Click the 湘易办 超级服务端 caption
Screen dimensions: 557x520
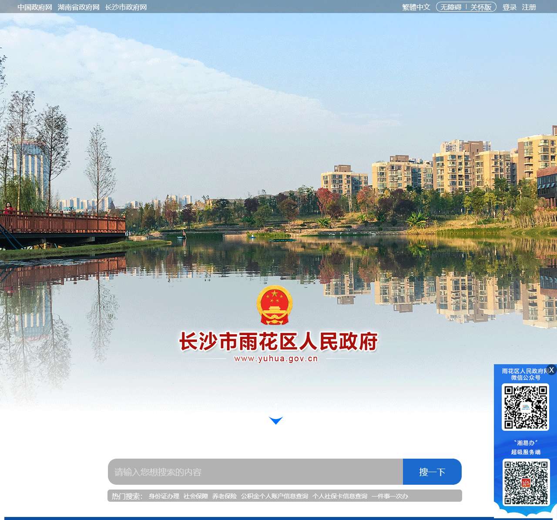point(526,447)
